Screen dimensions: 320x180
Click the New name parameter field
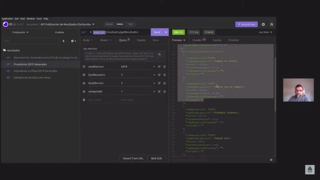pyautogui.click(x=103, y=100)
